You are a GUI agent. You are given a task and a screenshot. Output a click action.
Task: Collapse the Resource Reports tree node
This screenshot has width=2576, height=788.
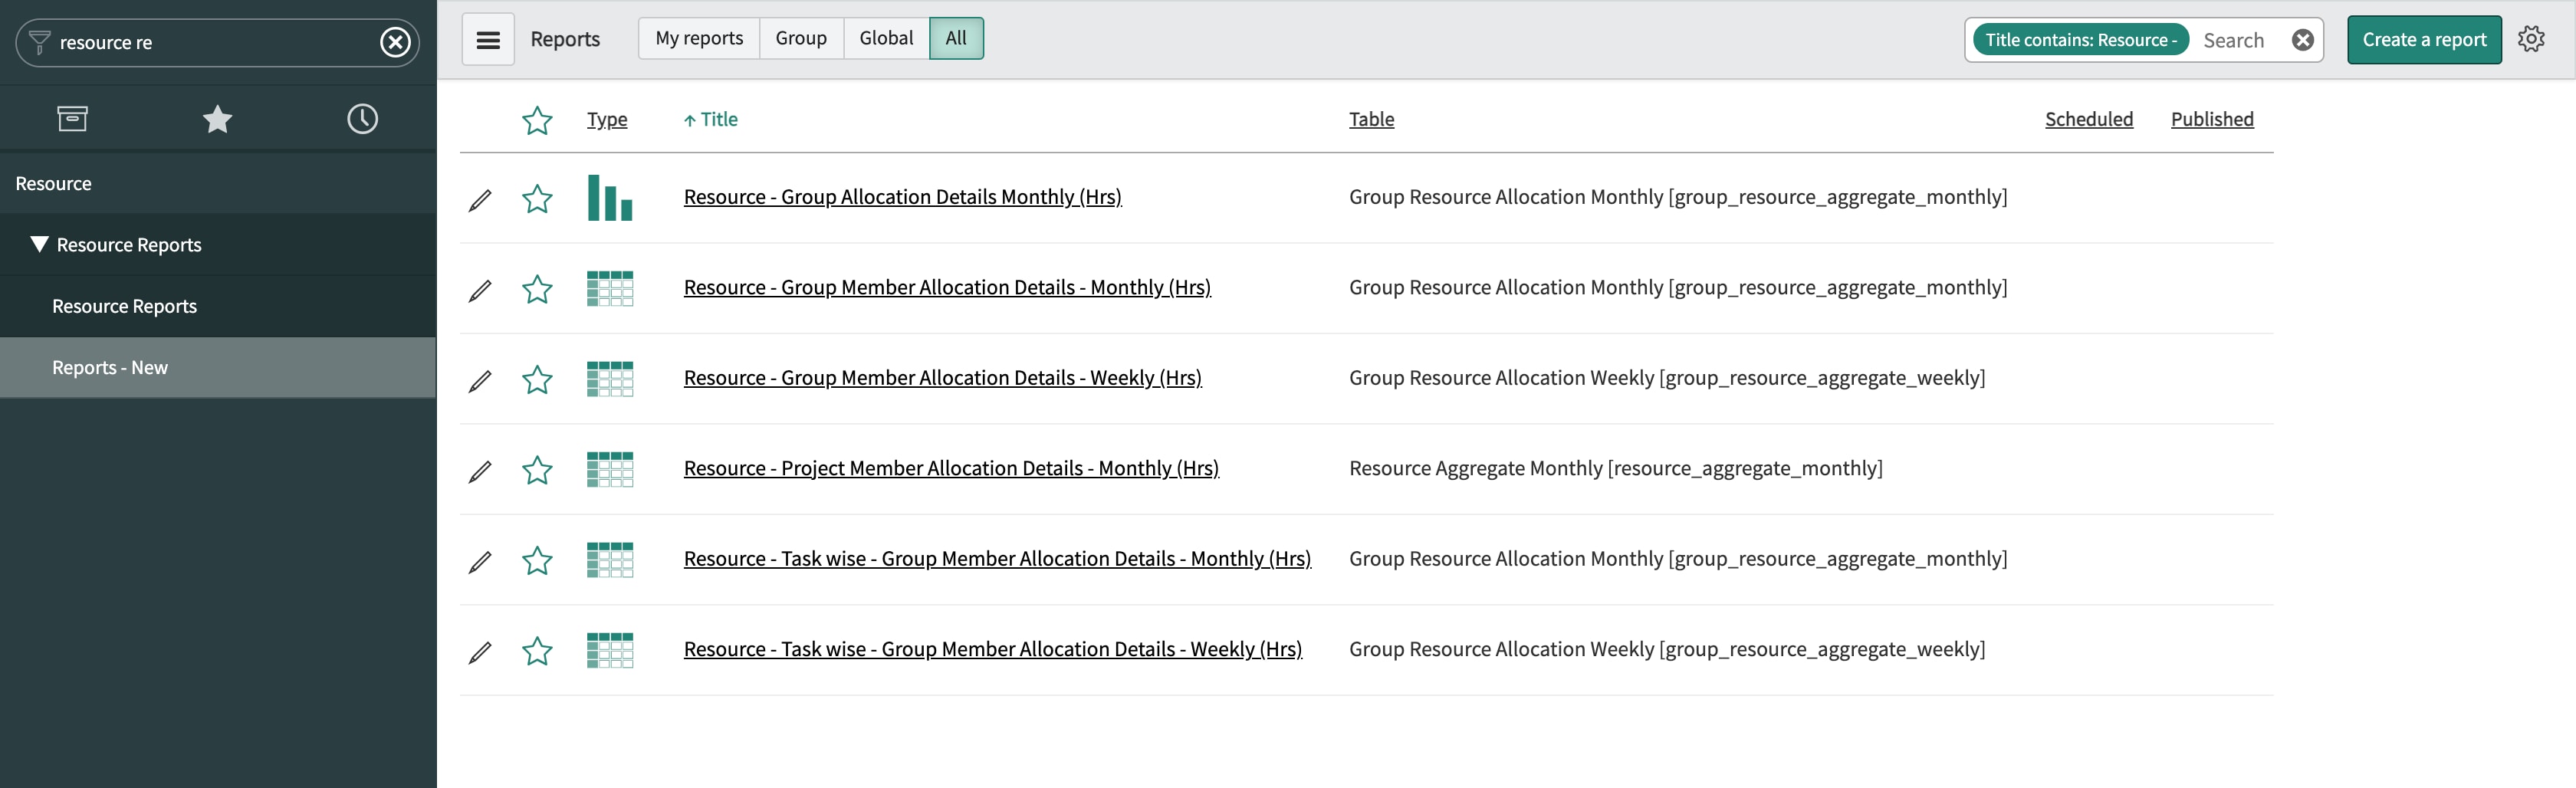click(39, 244)
